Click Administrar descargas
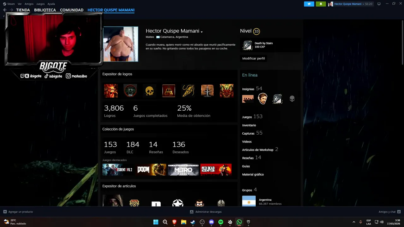The height and width of the screenshot is (227, 404). coord(206,212)
